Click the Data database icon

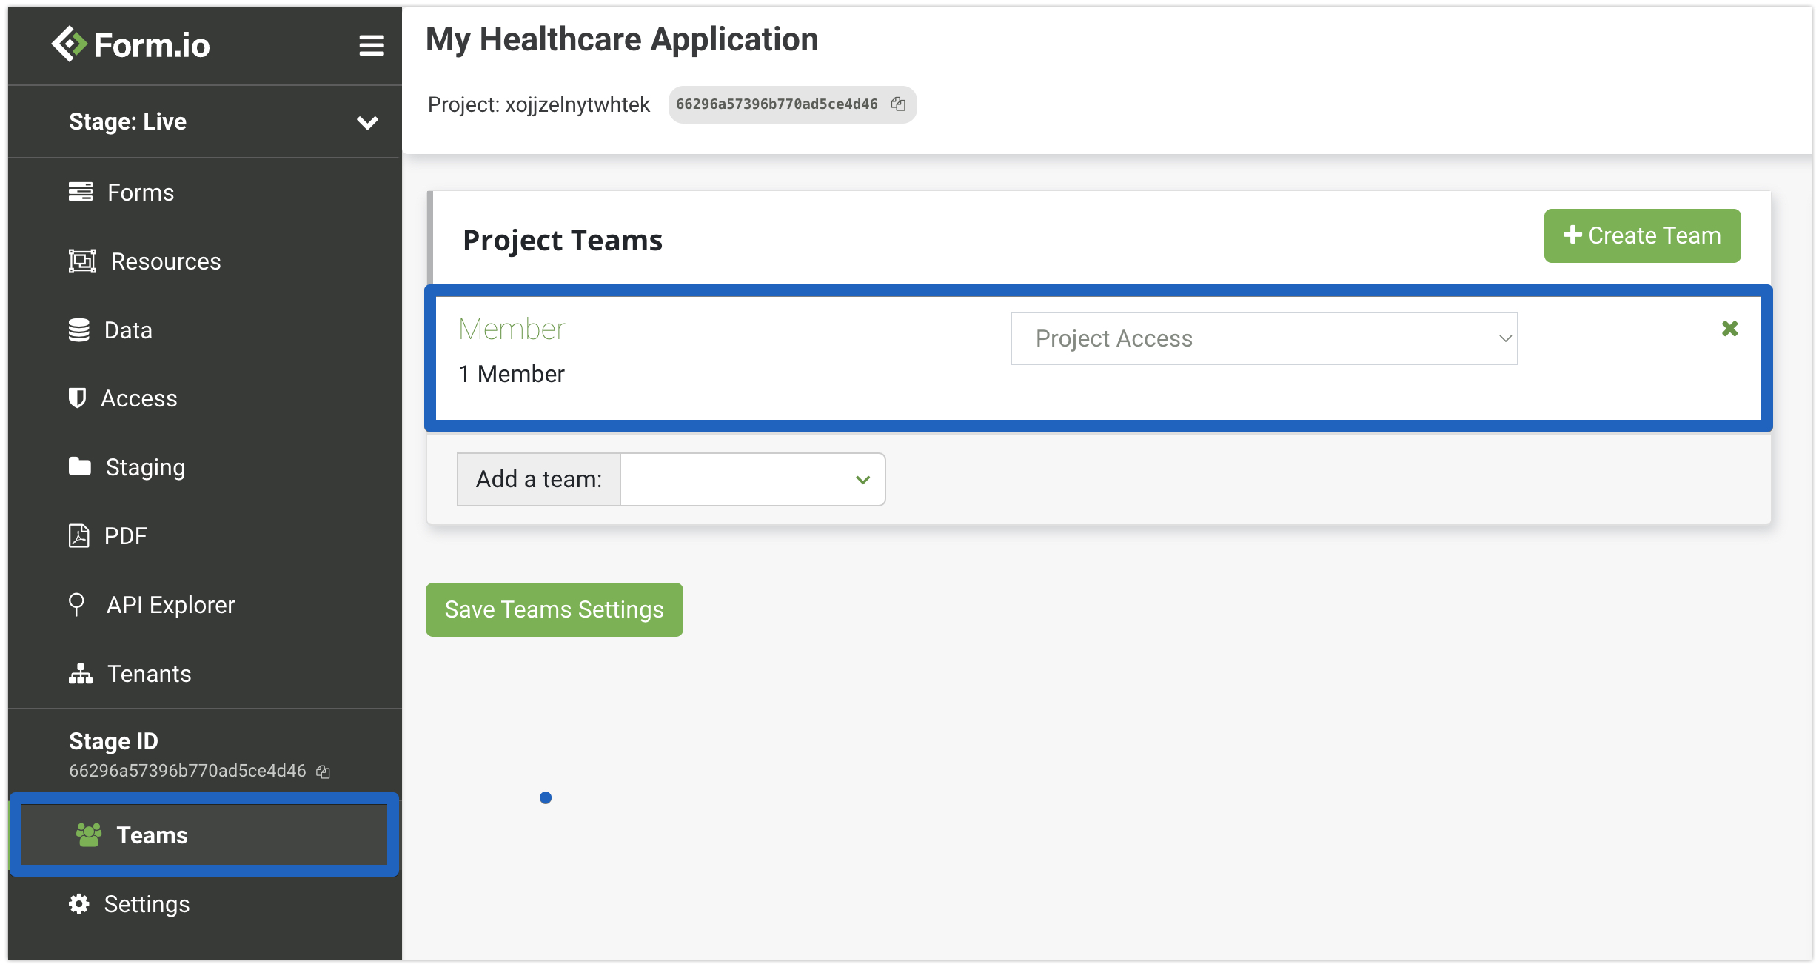pyautogui.click(x=78, y=330)
